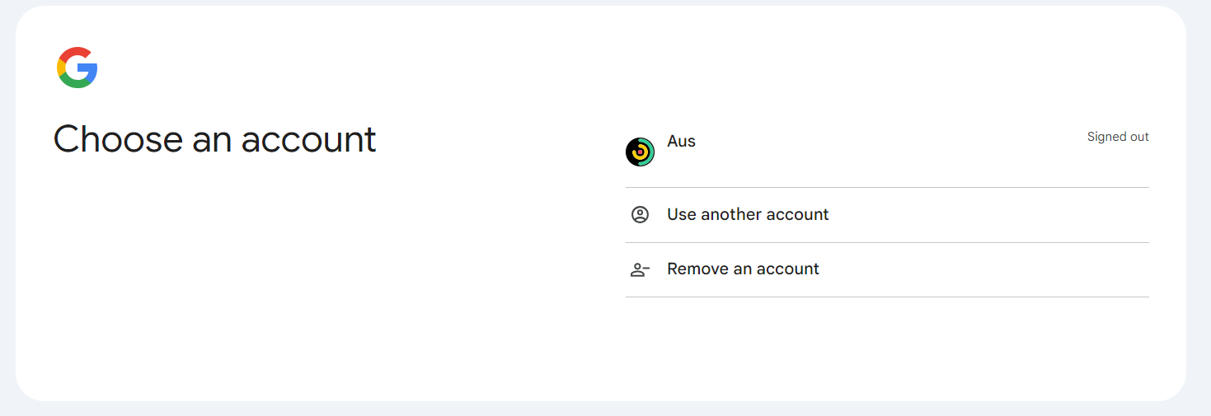
Task: Click the Choose an account heading
Action: click(215, 139)
